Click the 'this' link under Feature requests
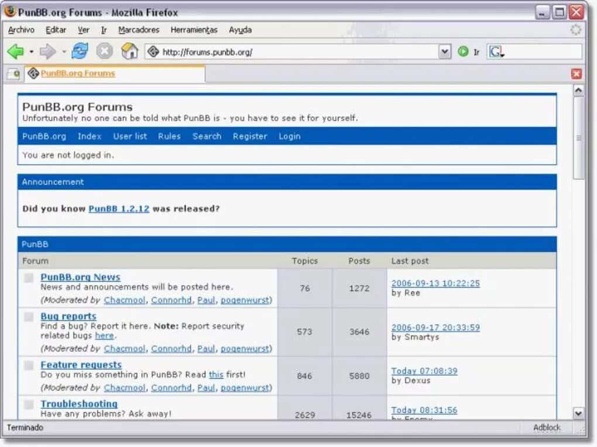Viewport: 597px width, 447px height. click(x=216, y=375)
